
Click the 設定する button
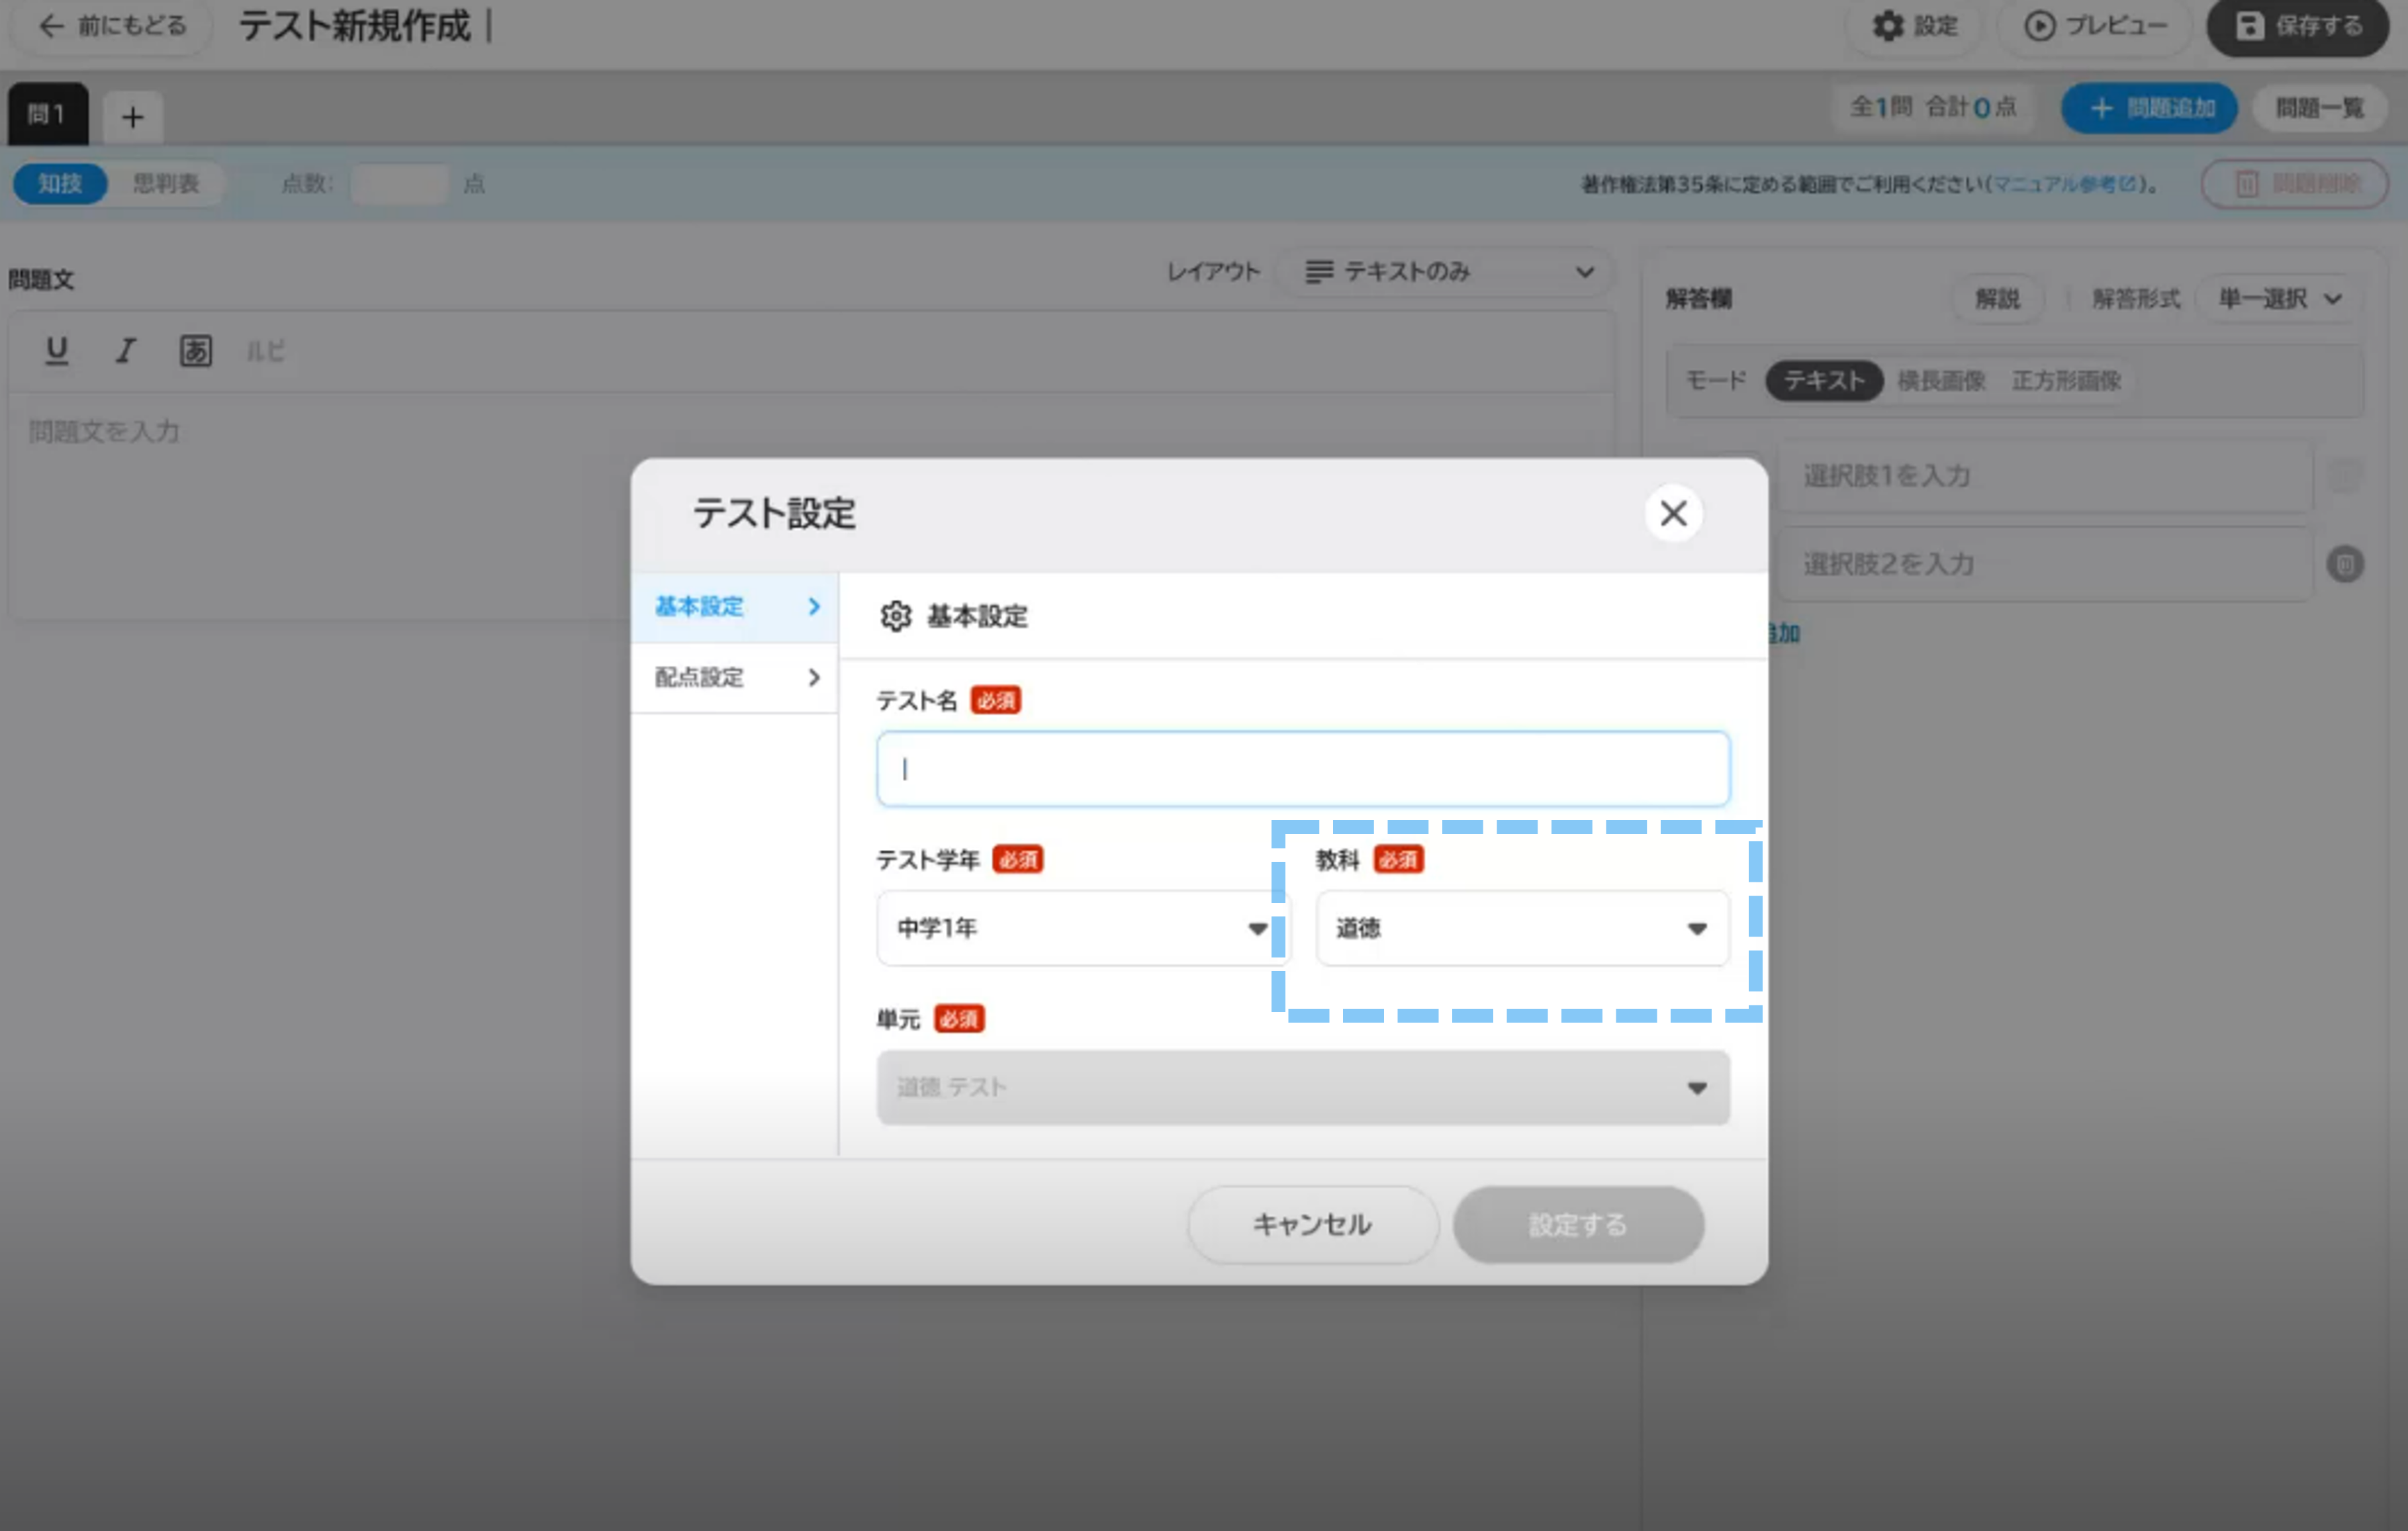(1577, 1224)
